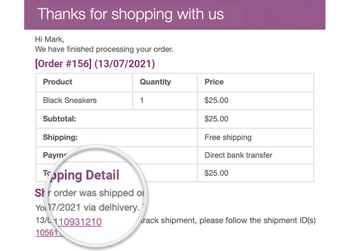This screenshot has width=350, height=251.
Task: Click the Price column header
Action: click(x=255, y=82)
